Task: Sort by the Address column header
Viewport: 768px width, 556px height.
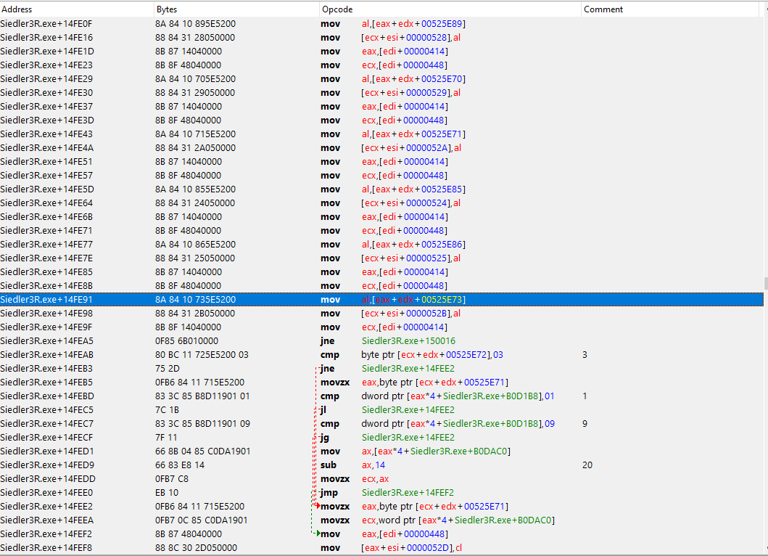Action: (x=77, y=9)
